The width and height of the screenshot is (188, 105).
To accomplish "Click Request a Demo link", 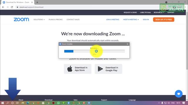I will 130,13.
